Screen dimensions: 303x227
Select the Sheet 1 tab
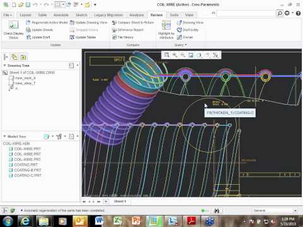click(x=120, y=201)
